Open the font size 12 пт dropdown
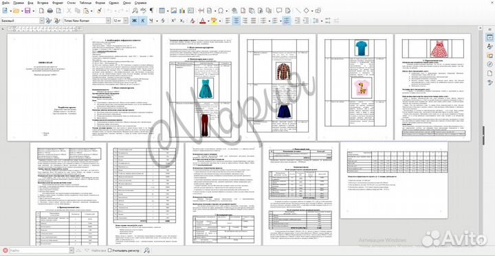The width and height of the screenshot is (495, 256). 126,21
